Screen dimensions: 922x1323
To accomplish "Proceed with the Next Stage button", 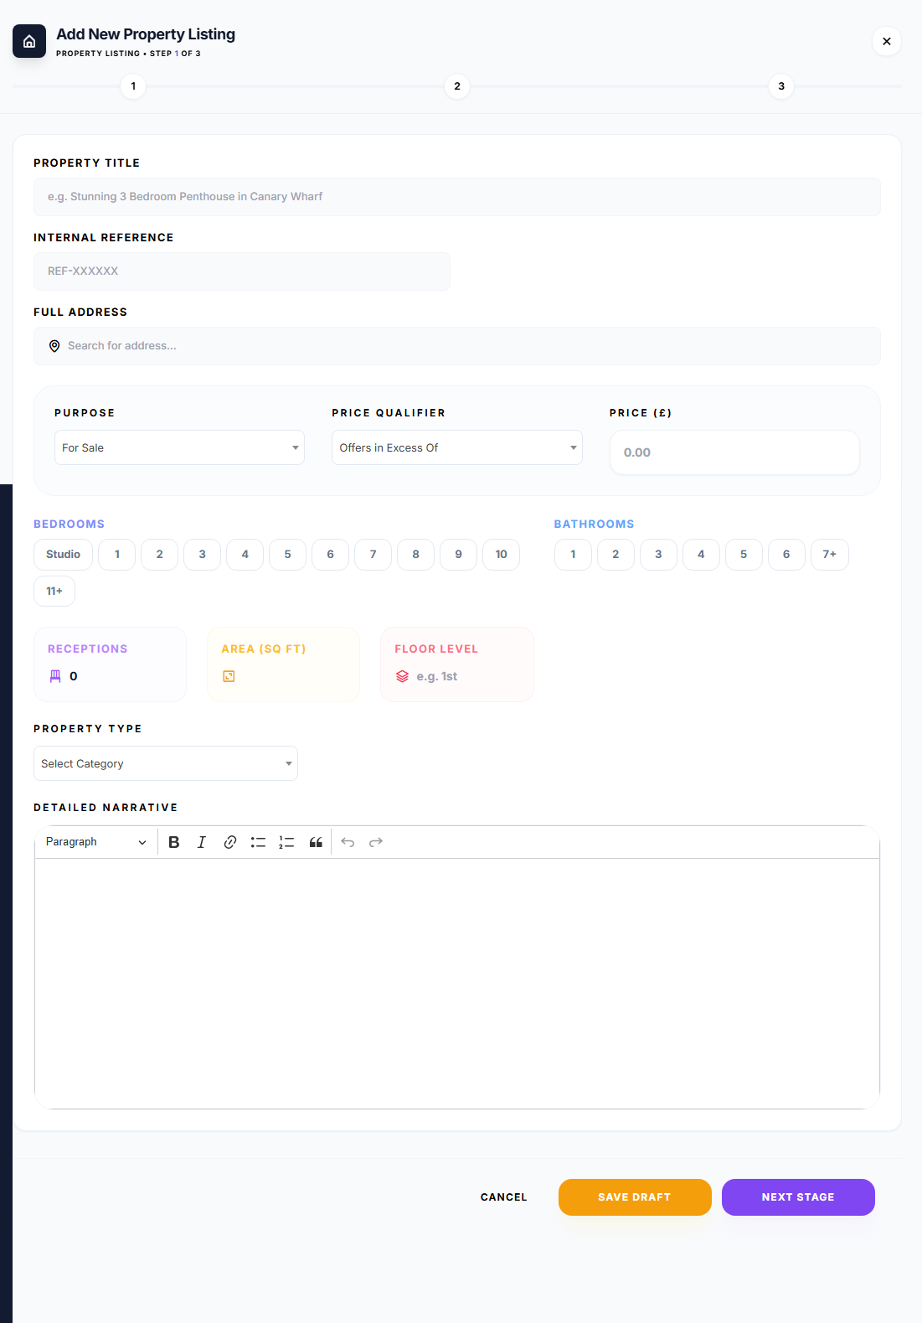I will point(798,1197).
